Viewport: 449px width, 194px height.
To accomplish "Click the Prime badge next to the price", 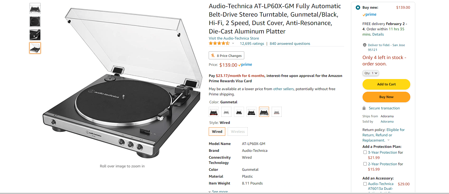I will pyautogui.click(x=245, y=65).
